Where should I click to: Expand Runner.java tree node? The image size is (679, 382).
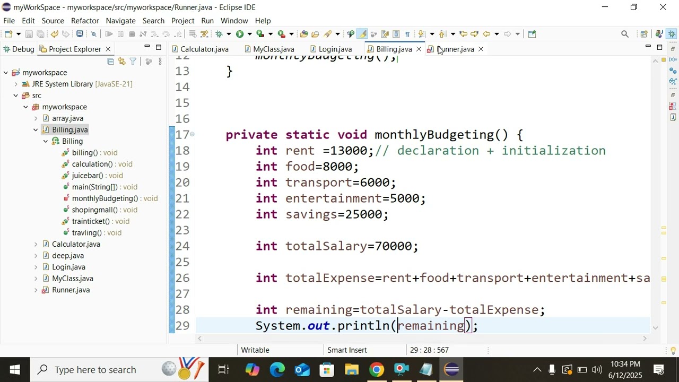[x=36, y=290]
